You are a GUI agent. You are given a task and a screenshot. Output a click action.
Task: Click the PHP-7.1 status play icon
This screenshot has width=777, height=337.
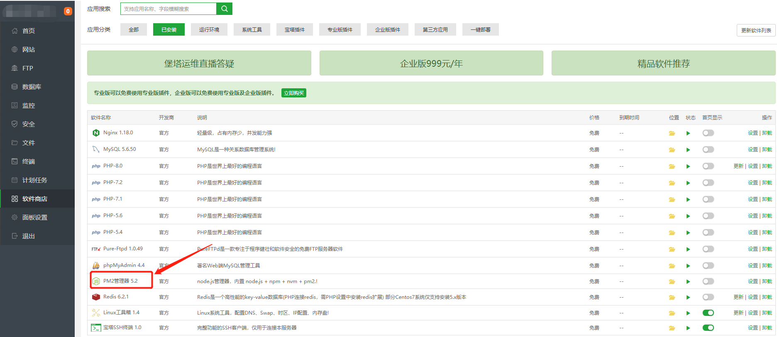click(688, 199)
